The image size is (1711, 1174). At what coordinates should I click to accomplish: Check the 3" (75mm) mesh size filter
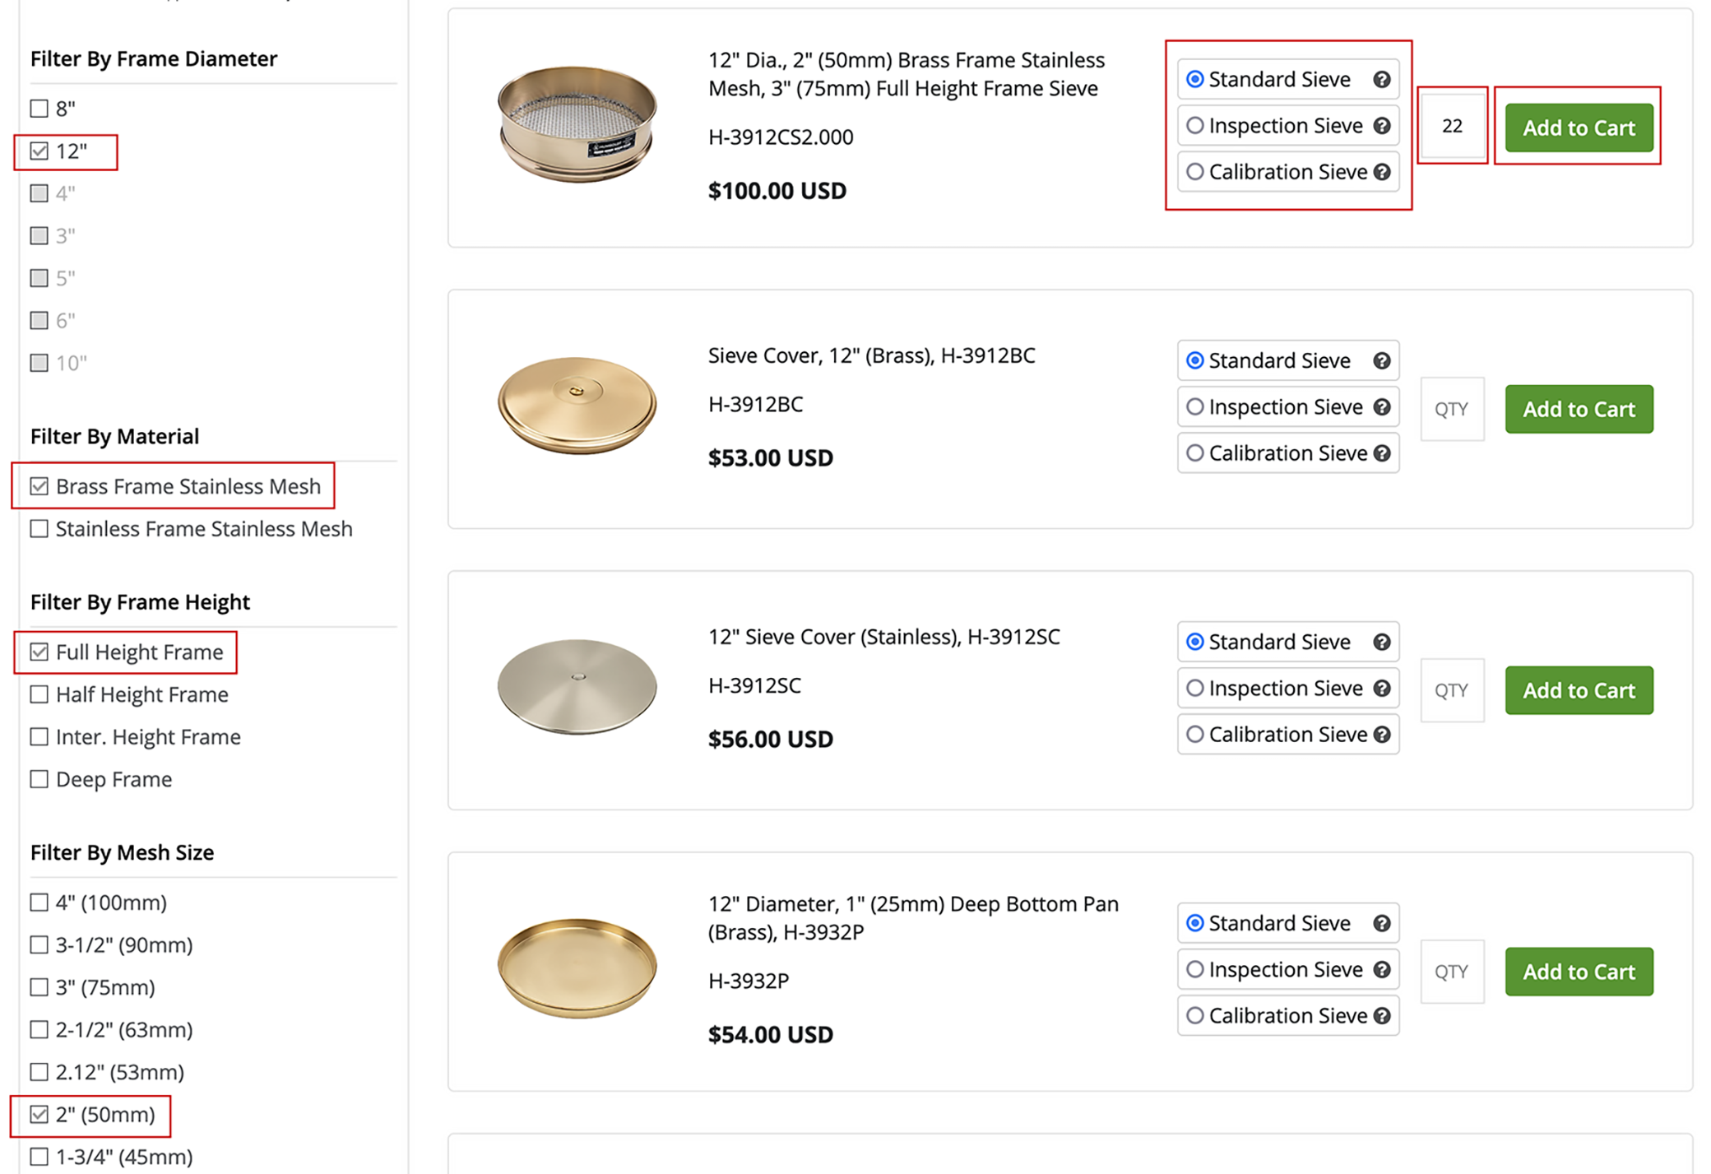[x=39, y=987]
